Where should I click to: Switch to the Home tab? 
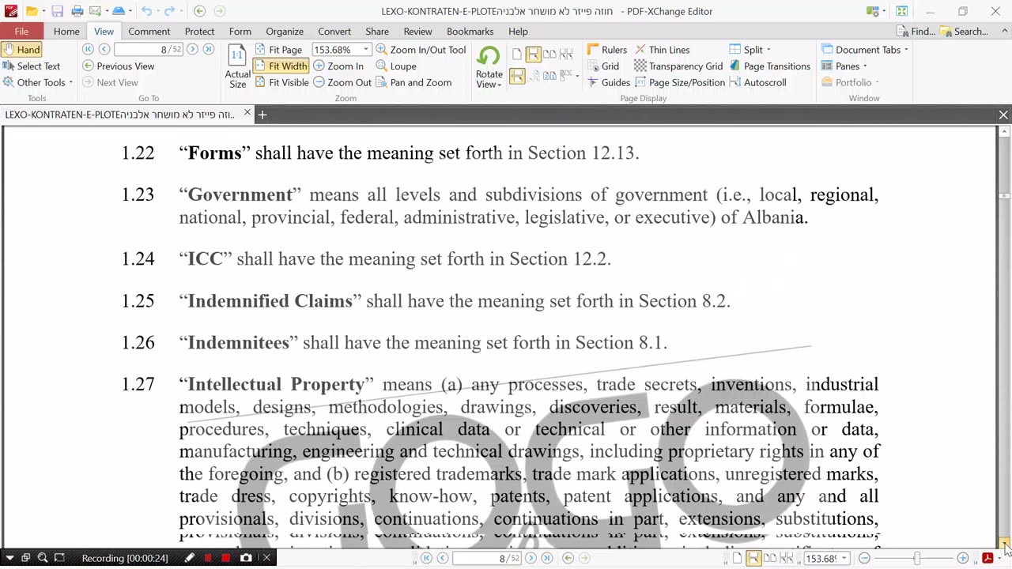66,32
